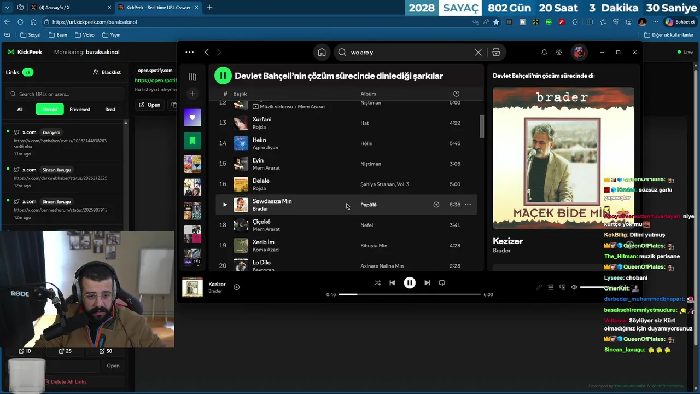This screenshot has height=394, width=700.
Task: Add Sewdasıza Mın to Liked Songs
Action: (436, 205)
